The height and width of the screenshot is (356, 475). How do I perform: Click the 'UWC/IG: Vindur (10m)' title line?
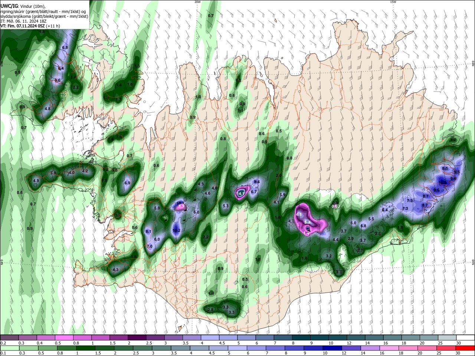click(23, 6)
